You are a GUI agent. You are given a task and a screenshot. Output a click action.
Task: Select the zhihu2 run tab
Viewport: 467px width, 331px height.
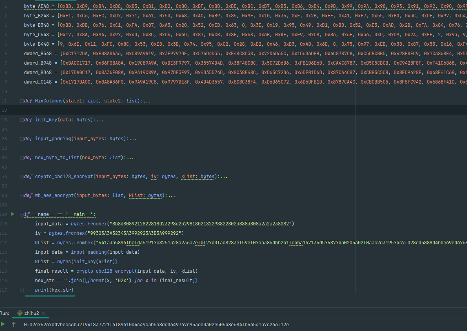point(31,313)
